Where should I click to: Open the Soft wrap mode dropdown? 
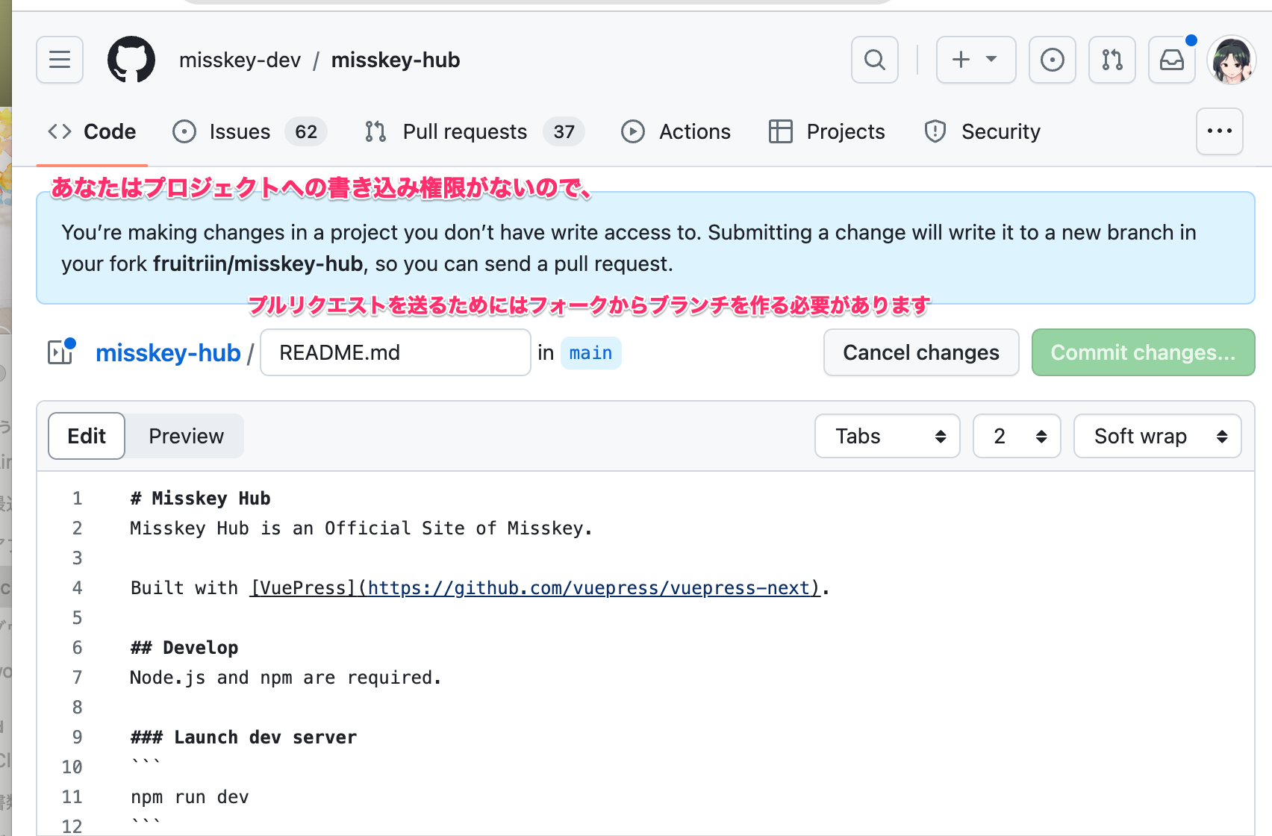coord(1157,436)
